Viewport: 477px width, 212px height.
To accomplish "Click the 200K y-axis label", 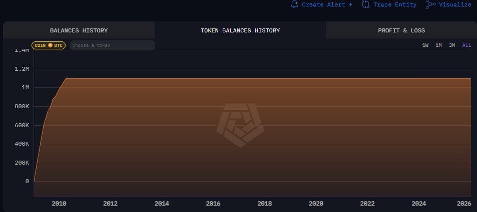I will click(x=22, y=163).
